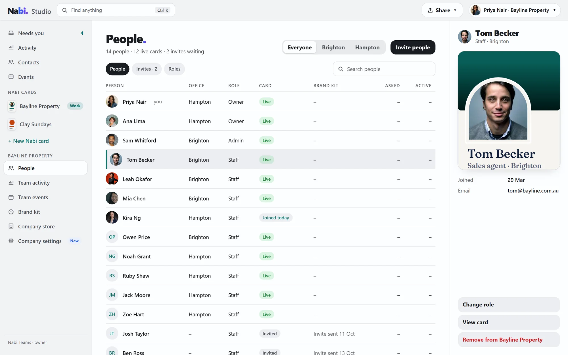Click the Company settings gear icon
The image size is (568, 355).
[11, 241]
